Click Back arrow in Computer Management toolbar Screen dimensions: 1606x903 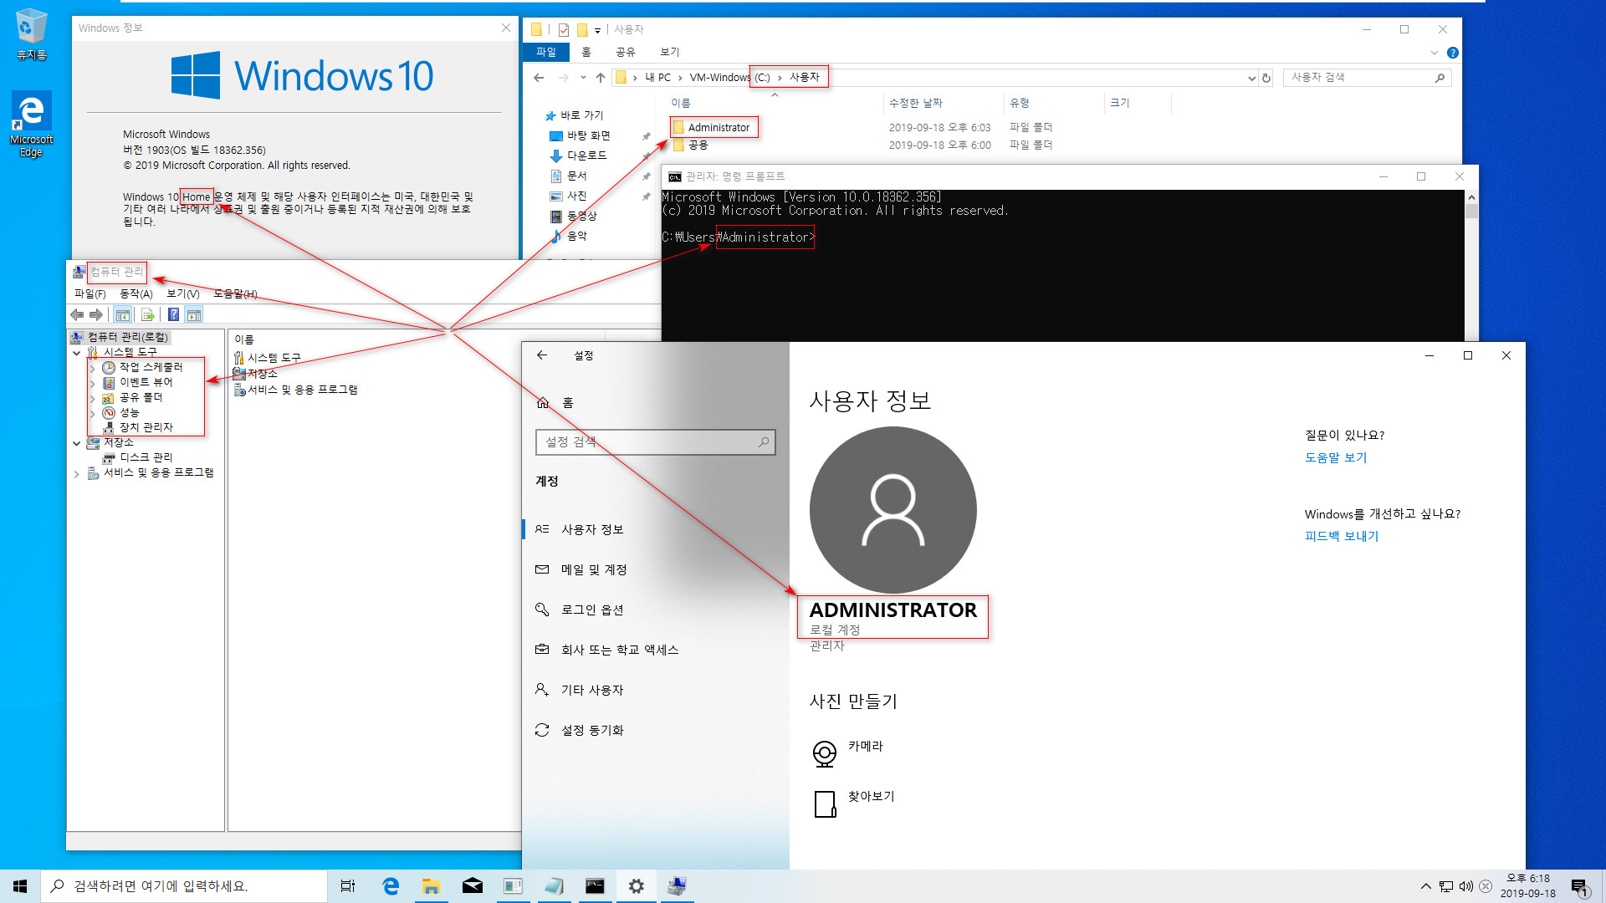(x=77, y=314)
